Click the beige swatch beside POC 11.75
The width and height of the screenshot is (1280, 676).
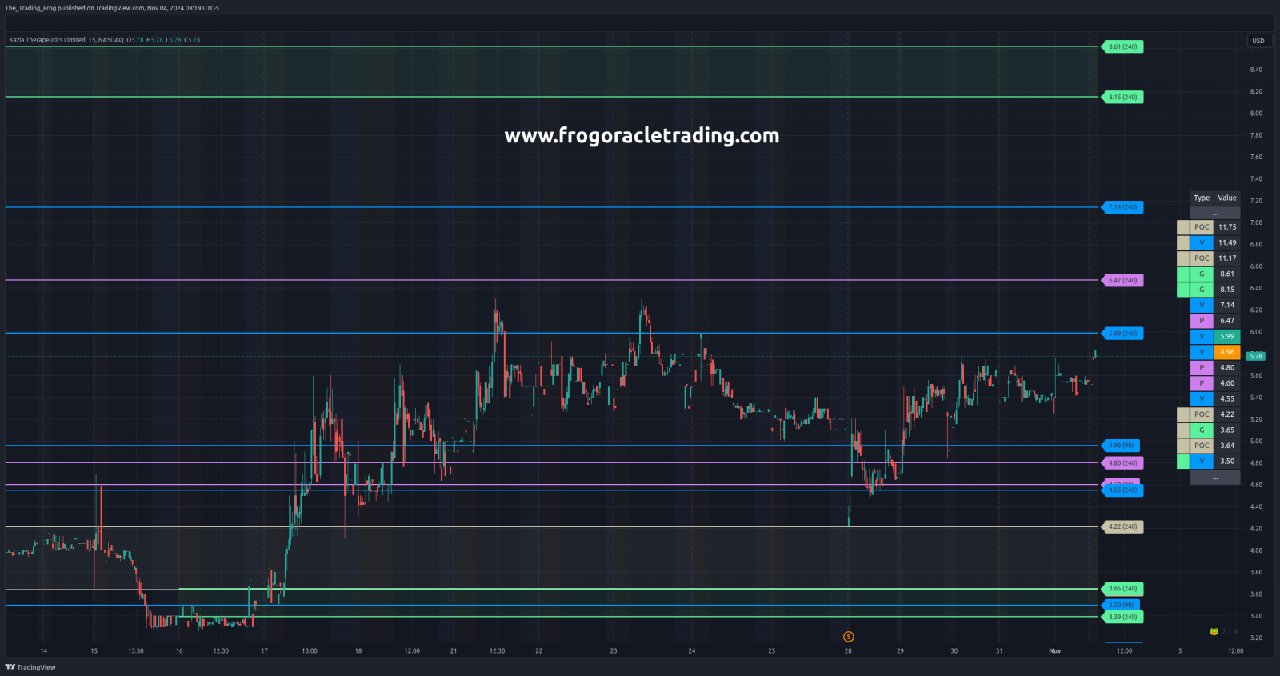(x=1183, y=227)
